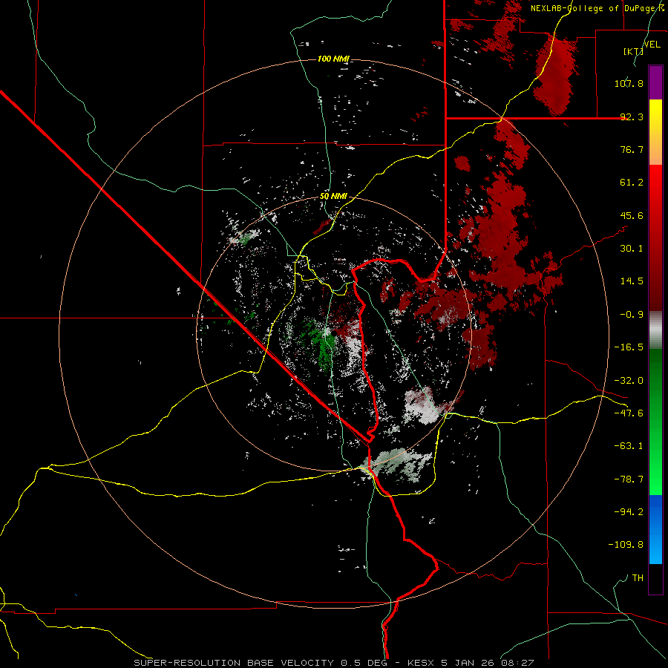This screenshot has height=668, width=668.
Task: Select the -0.9 scale value
Action: point(632,315)
